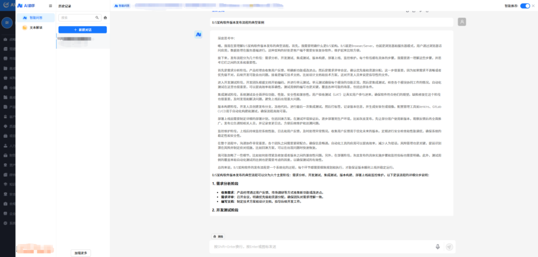Start a new chat with 新建对话

click(83, 30)
